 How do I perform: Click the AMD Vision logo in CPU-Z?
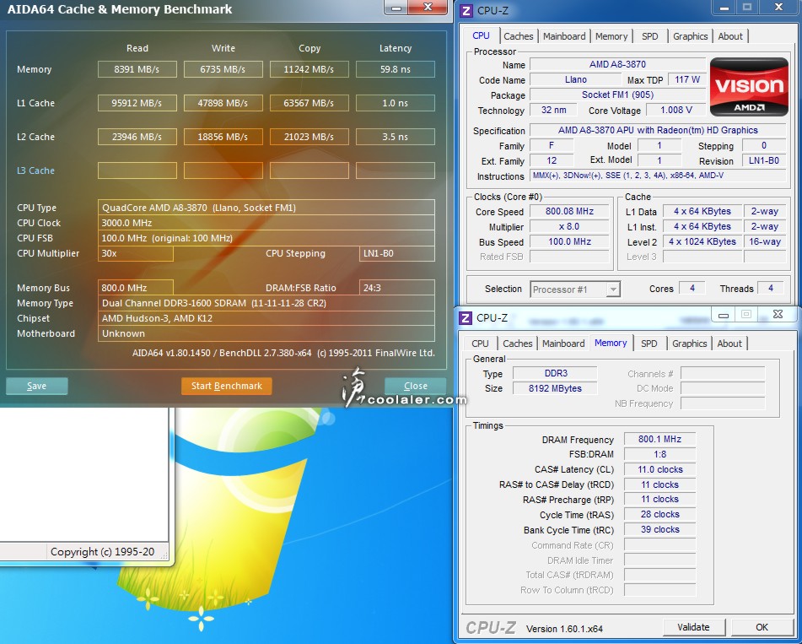coord(749,87)
